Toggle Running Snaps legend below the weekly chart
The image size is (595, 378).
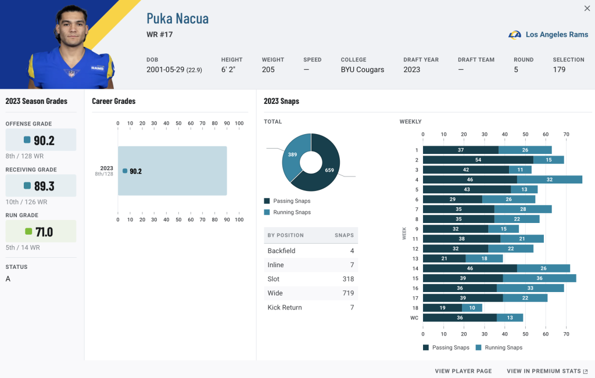coord(499,347)
